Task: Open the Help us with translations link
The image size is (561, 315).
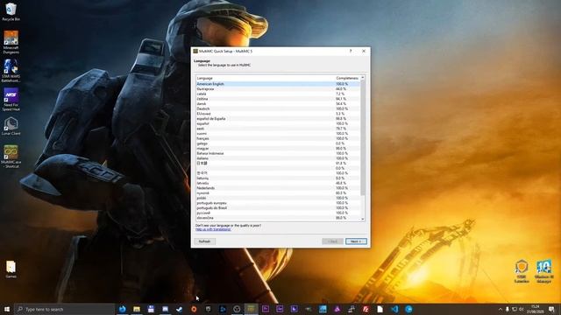Action: click(213, 229)
